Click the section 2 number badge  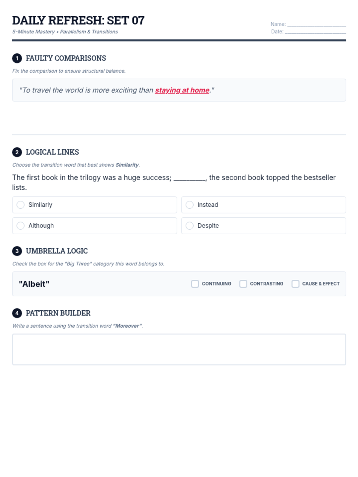(x=17, y=152)
